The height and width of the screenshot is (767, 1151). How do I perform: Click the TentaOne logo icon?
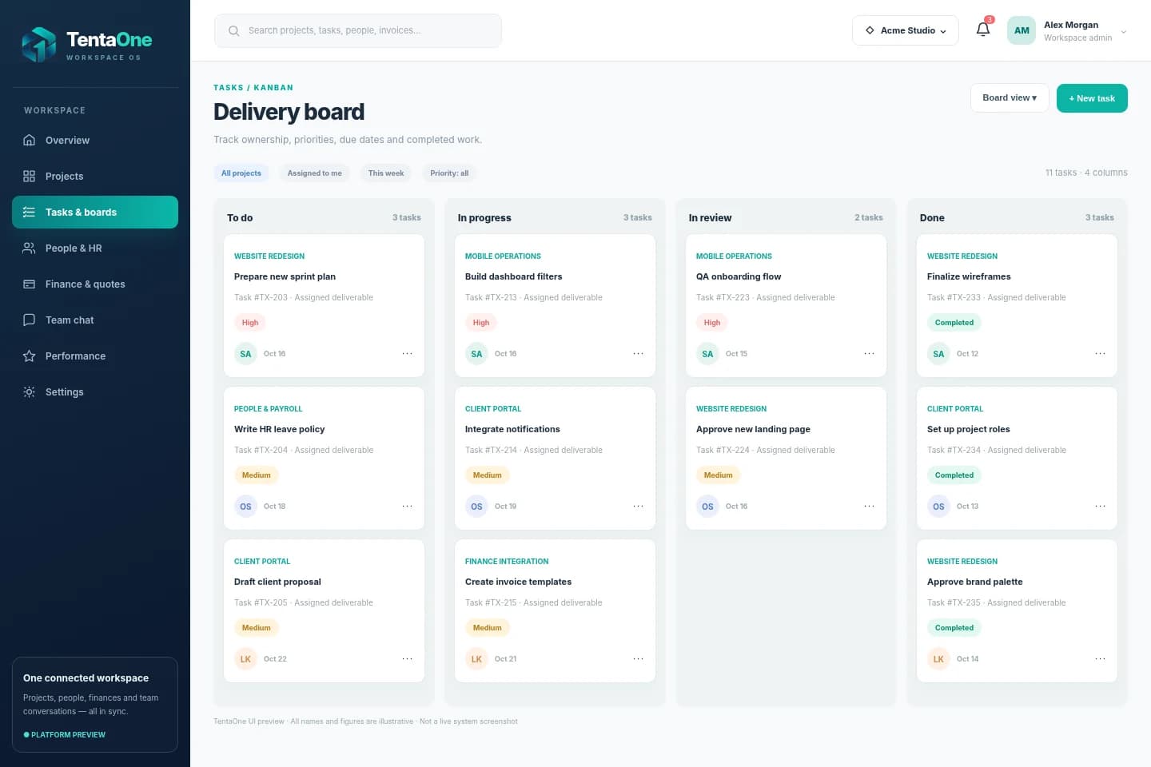38,45
